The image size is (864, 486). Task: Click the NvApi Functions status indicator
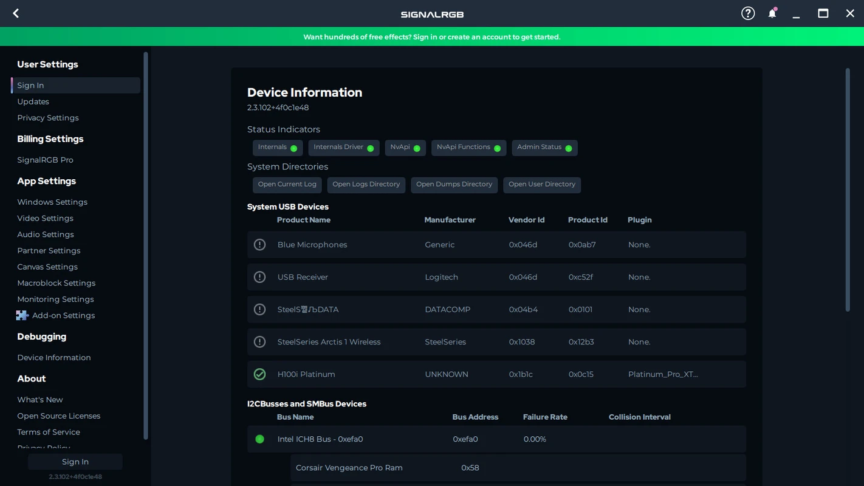468,148
